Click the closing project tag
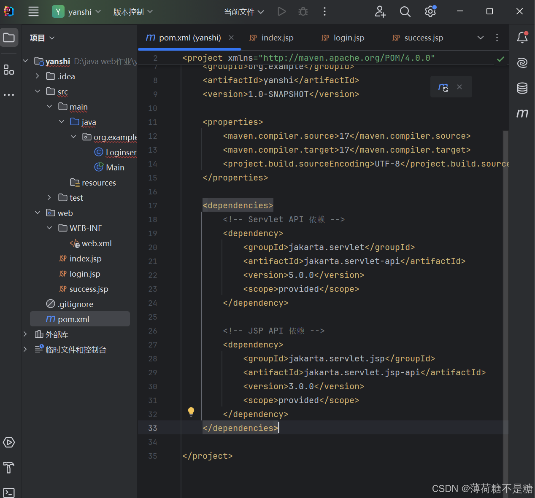This screenshot has height=498, width=535. [208, 456]
